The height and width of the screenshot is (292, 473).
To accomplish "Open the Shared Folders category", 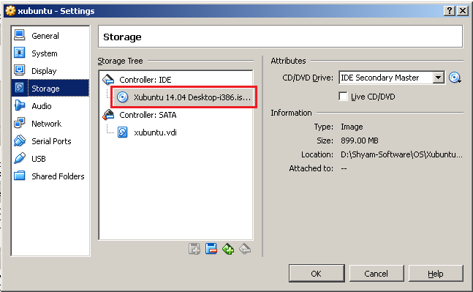I will [50, 176].
